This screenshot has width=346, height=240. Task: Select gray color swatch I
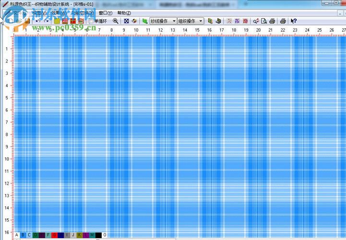[x=67, y=235]
